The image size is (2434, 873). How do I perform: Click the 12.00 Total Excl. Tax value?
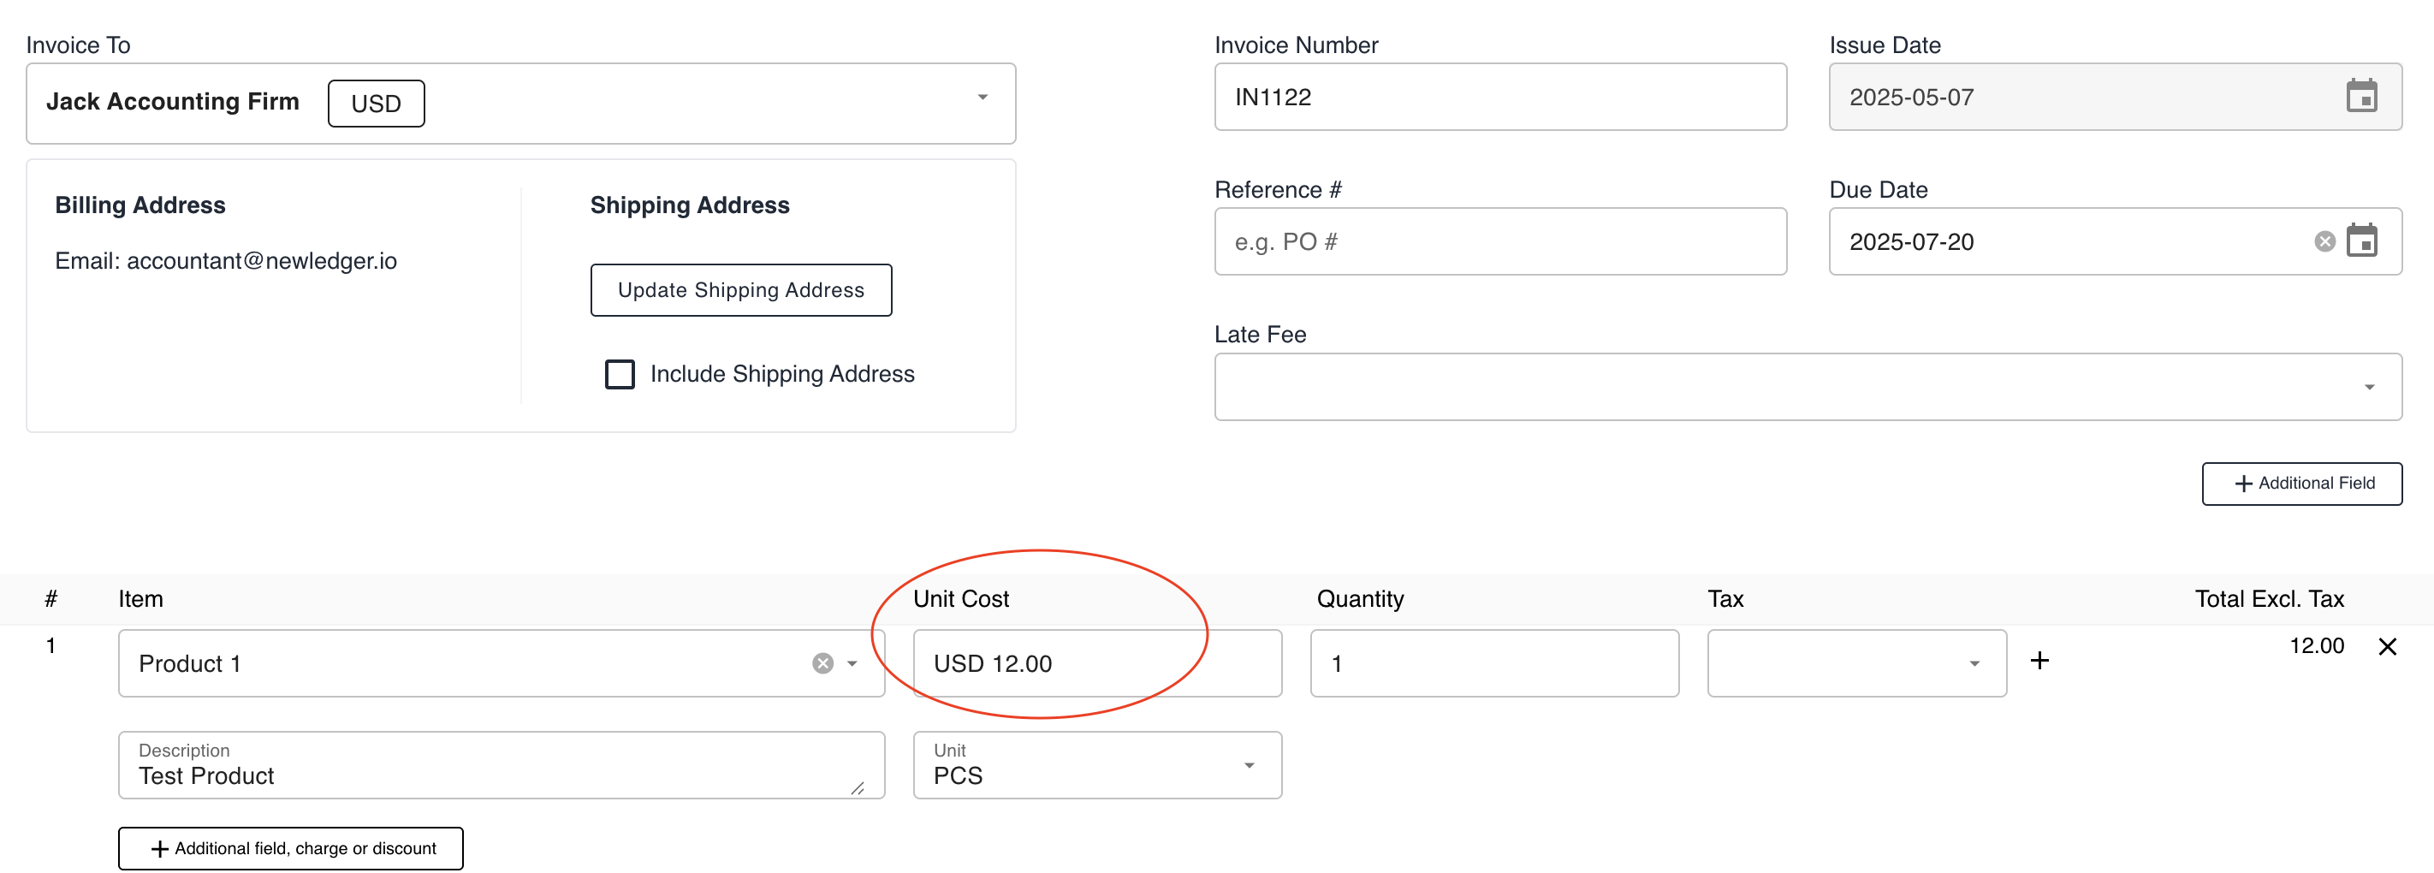[x=2316, y=646]
